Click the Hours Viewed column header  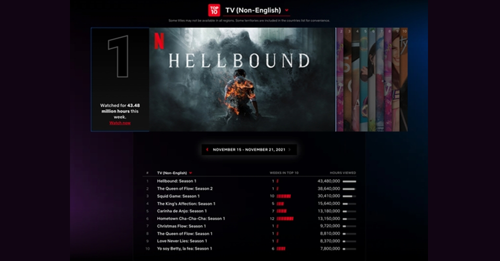click(x=343, y=173)
